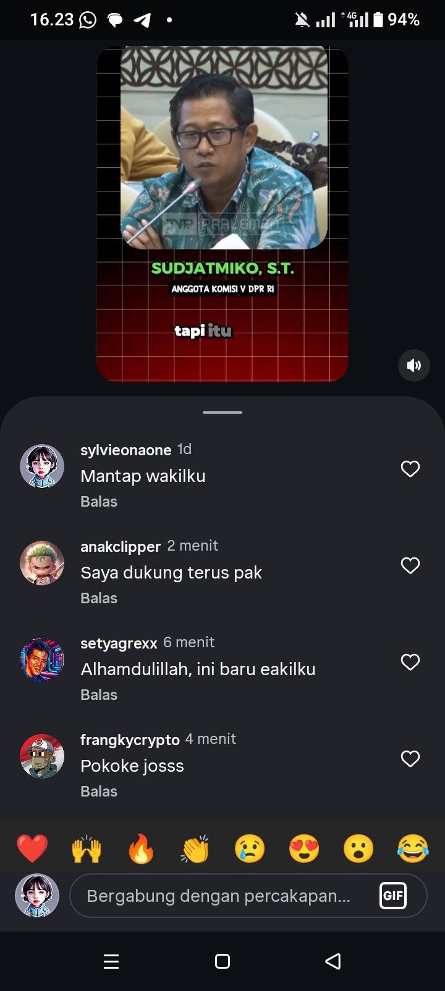
Task: Tap the Android back navigation button
Action: (333, 961)
